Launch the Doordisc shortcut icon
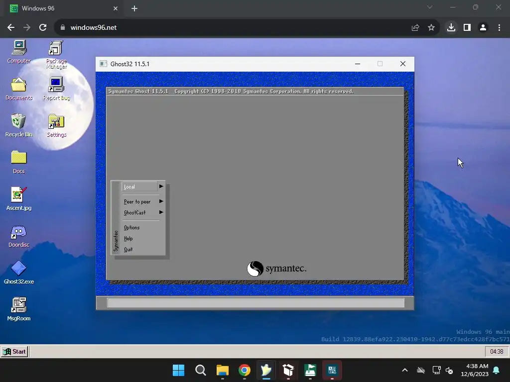Image resolution: width=510 pixels, height=382 pixels. click(x=19, y=236)
